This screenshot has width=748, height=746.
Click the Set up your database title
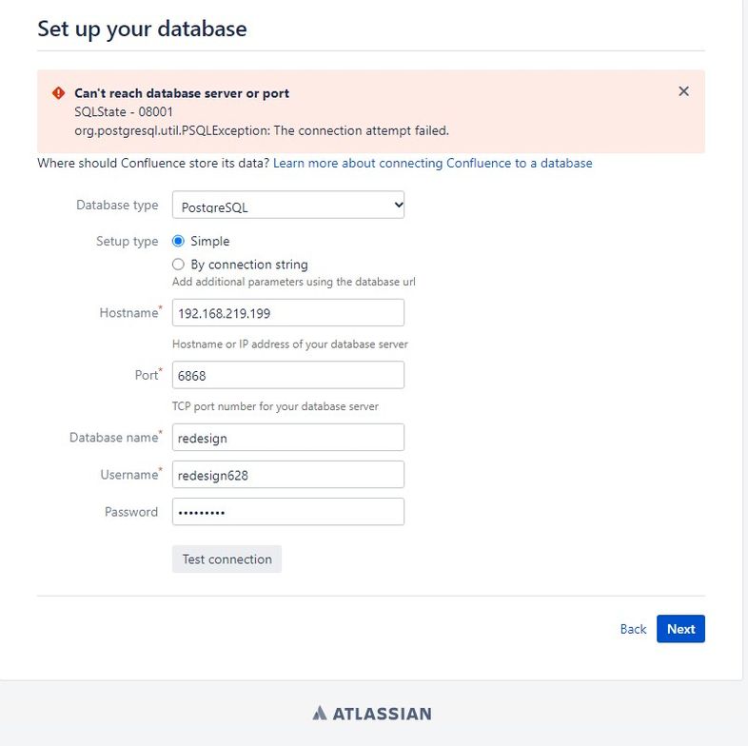coord(142,29)
